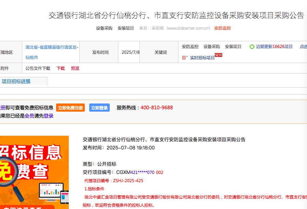Click the 湖北中盛汇金项目管理有限公司 paragraph

195,201
